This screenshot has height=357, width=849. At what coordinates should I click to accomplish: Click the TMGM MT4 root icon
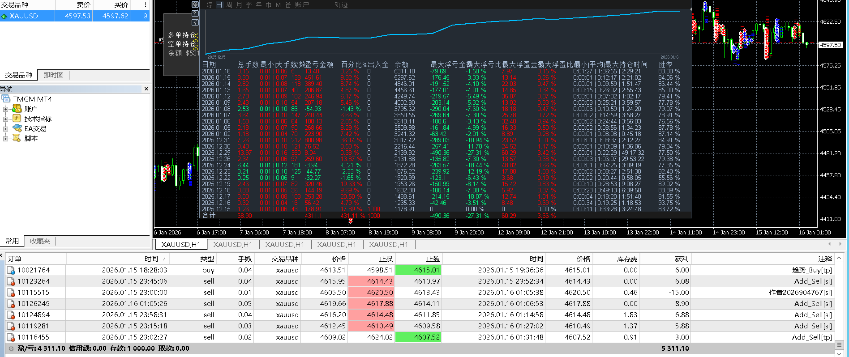point(6,99)
